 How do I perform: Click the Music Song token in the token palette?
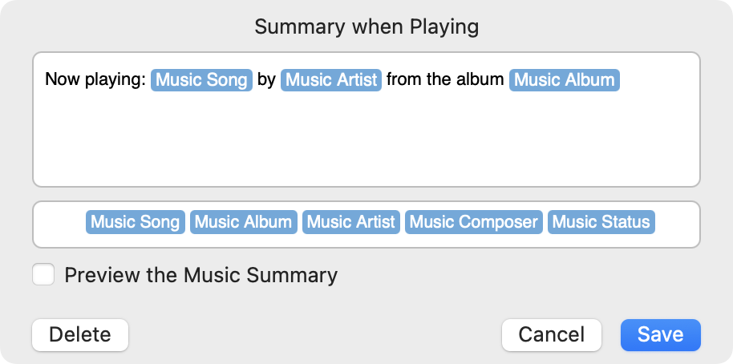[135, 222]
